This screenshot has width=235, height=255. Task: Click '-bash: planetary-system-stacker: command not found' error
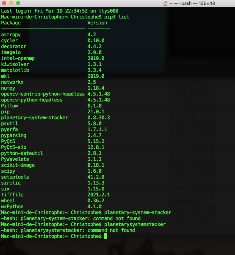click(71, 219)
